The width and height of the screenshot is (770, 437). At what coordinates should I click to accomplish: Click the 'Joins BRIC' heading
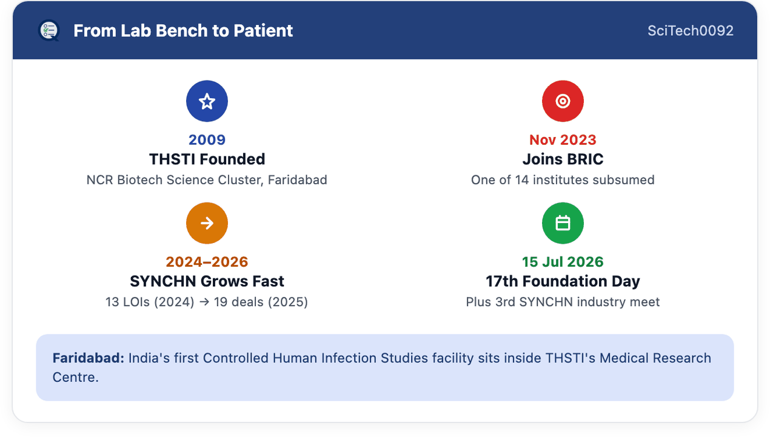(563, 159)
